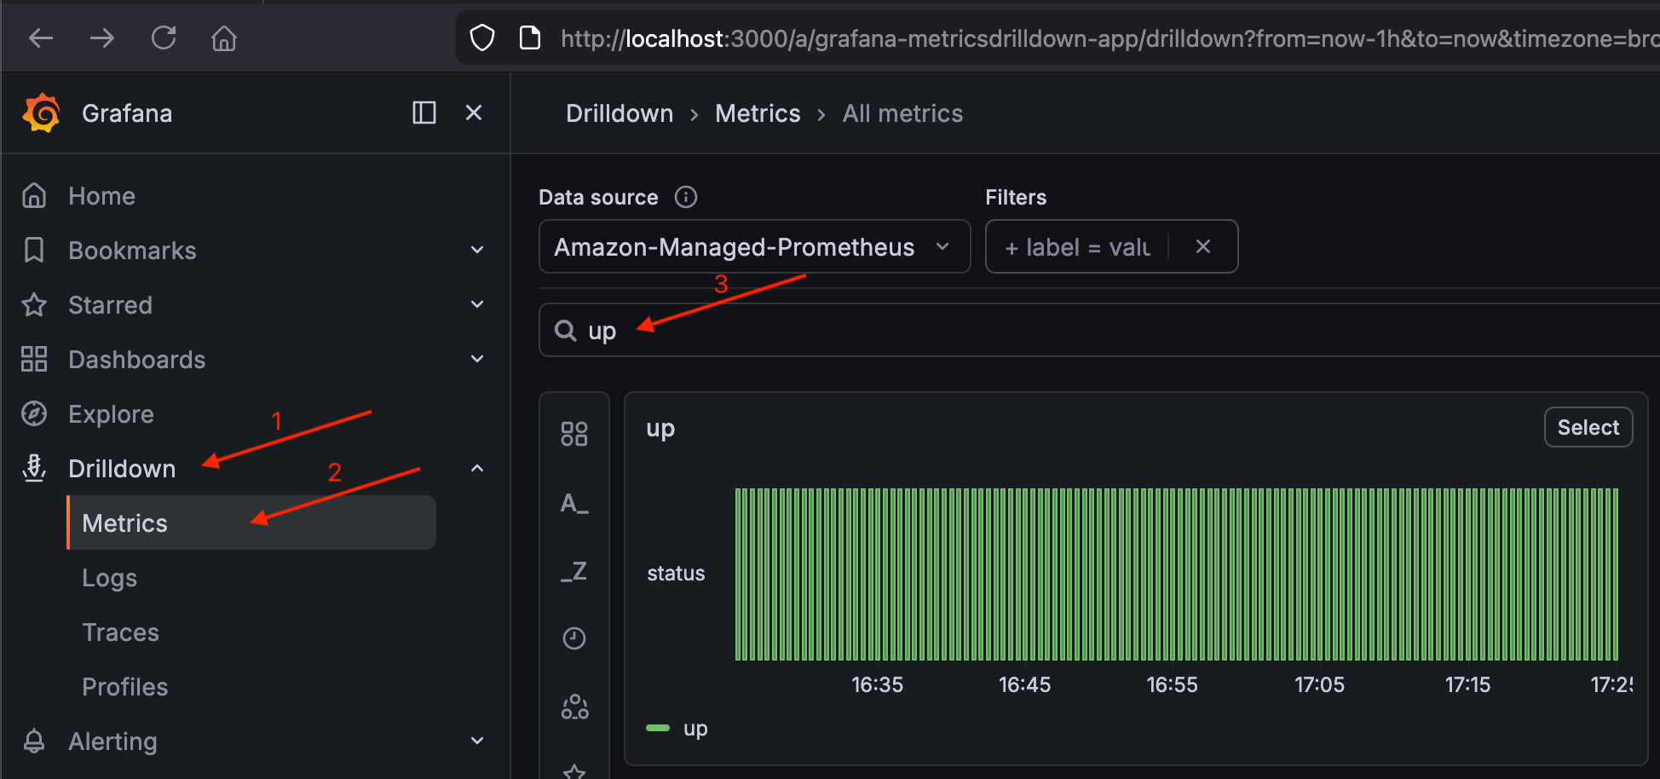Toggle the dock menu sidebar icon
This screenshot has width=1660, height=779.
[424, 113]
